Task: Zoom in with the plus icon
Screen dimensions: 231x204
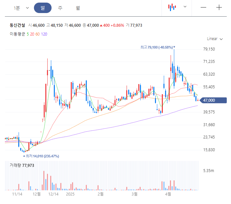Action: 219,7
